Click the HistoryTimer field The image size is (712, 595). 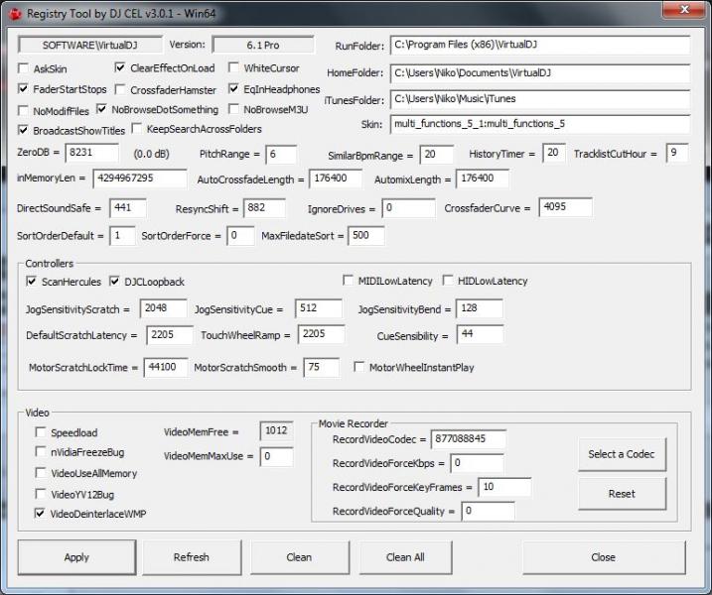[x=554, y=153]
